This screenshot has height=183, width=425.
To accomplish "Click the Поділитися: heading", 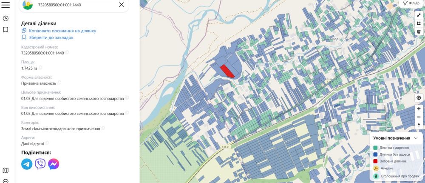I will pyautogui.click(x=36, y=153).
